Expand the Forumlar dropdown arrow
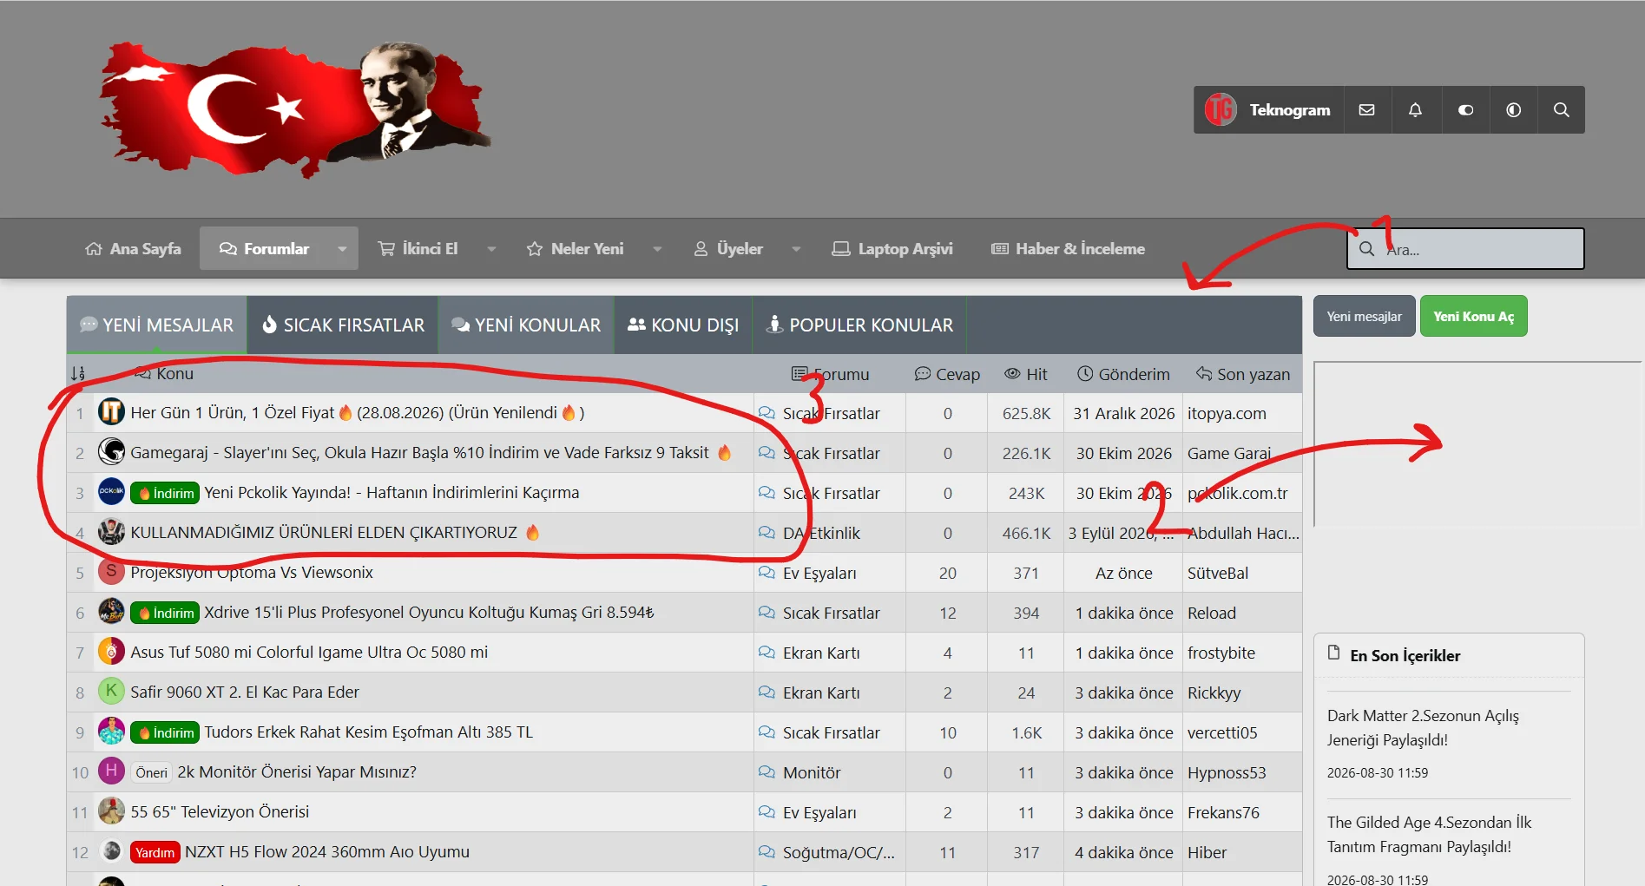The width and height of the screenshot is (1645, 886). click(342, 249)
